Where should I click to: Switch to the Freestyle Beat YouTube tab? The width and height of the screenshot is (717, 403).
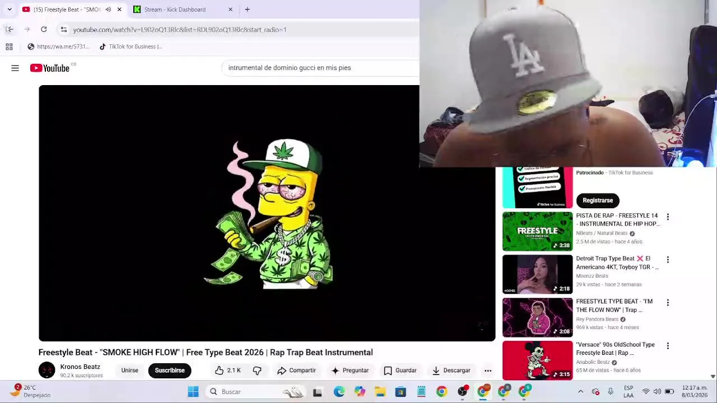coord(66,10)
